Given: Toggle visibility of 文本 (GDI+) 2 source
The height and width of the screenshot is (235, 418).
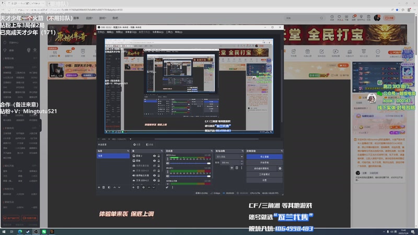Looking at the screenshot, I should coord(154,180).
